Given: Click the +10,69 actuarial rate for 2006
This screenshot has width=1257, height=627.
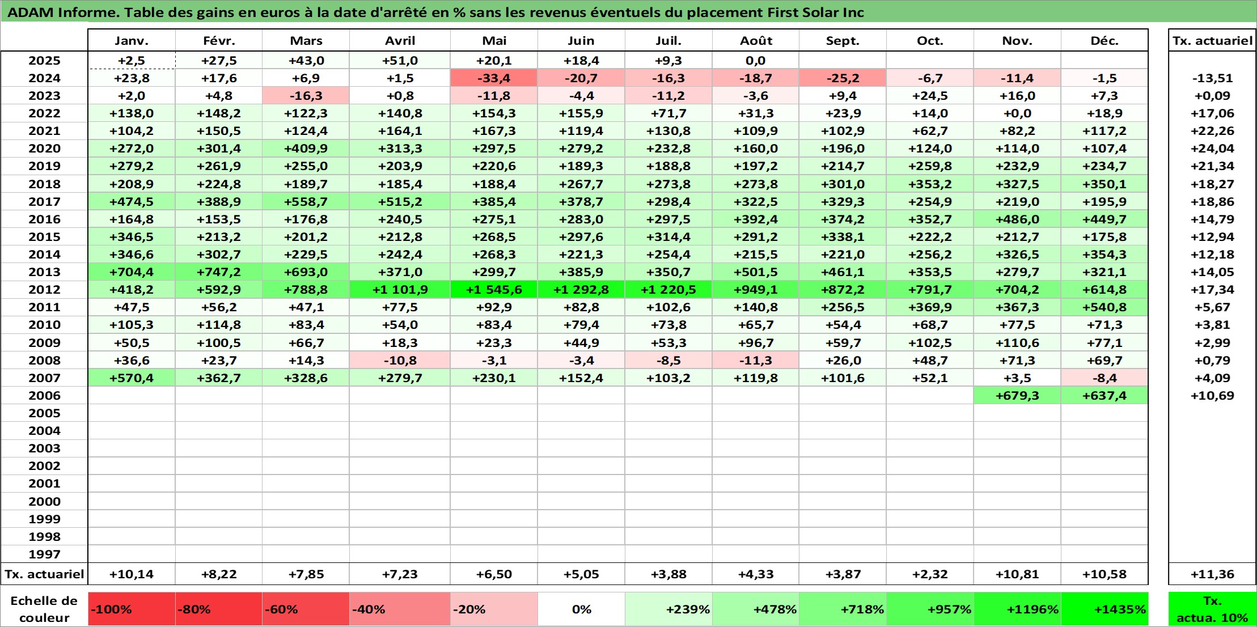Looking at the screenshot, I should point(1212,396).
